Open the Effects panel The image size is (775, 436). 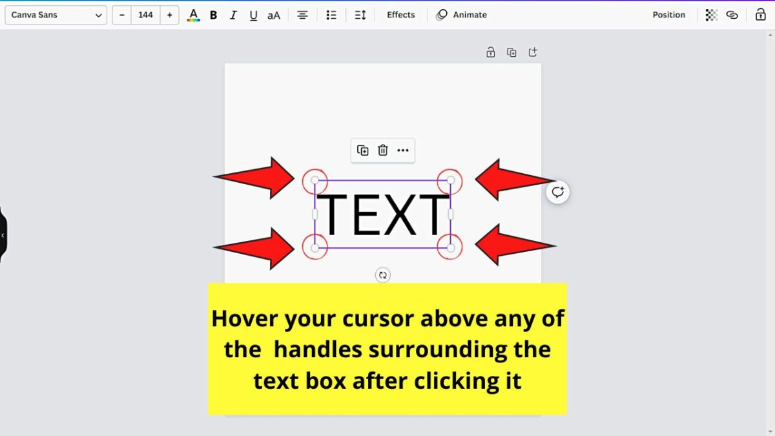[400, 14]
